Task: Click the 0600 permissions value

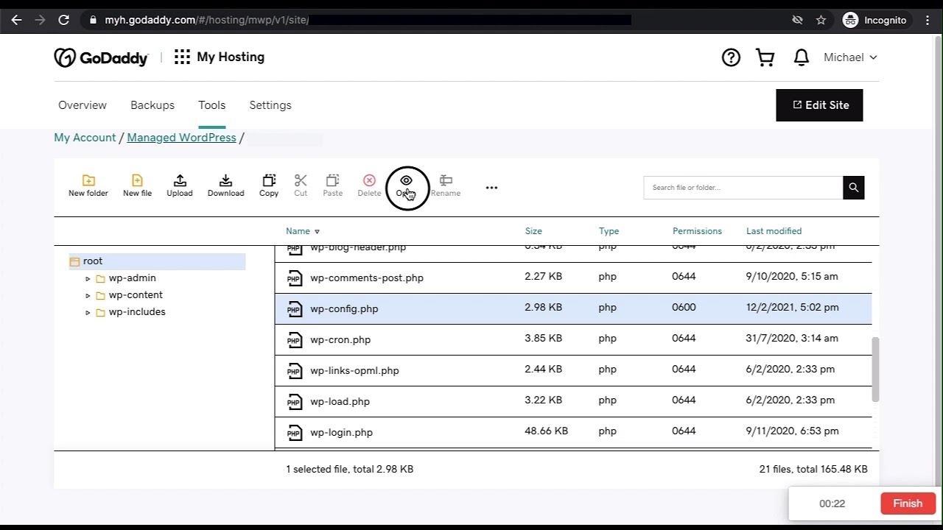Action: click(684, 307)
